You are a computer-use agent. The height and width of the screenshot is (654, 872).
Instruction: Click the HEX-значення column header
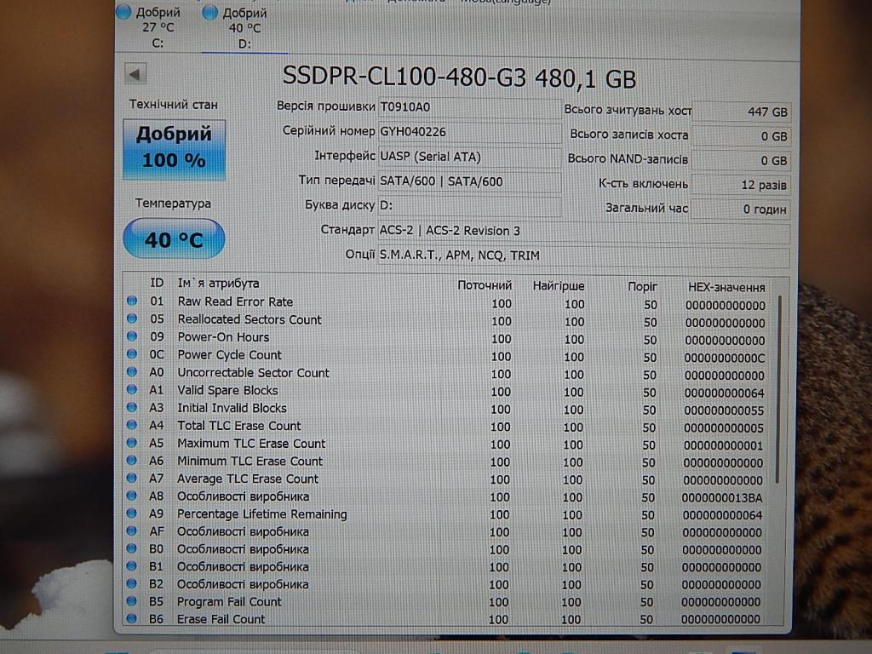point(726,287)
